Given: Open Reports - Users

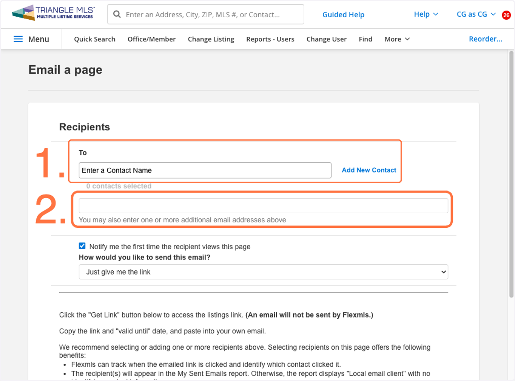Looking at the screenshot, I should (270, 39).
